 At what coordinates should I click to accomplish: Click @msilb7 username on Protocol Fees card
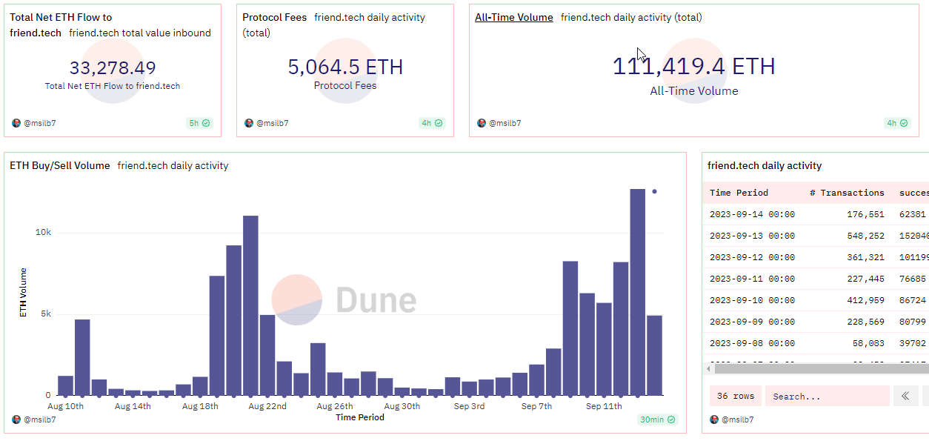point(273,123)
